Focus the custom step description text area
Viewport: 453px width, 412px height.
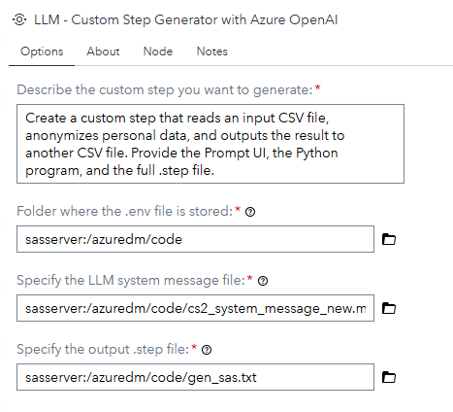point(210,144)
